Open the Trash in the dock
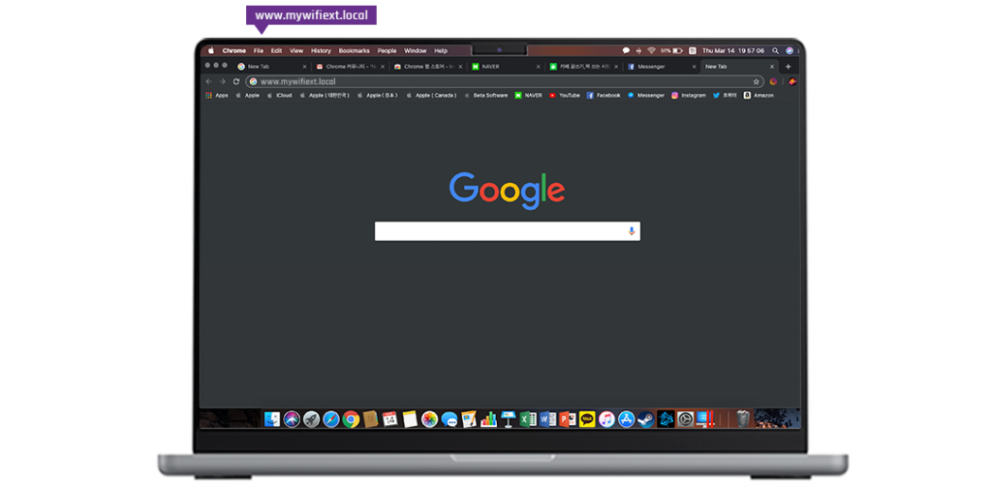Screen dimensions: 992x483 coord(743,419)
